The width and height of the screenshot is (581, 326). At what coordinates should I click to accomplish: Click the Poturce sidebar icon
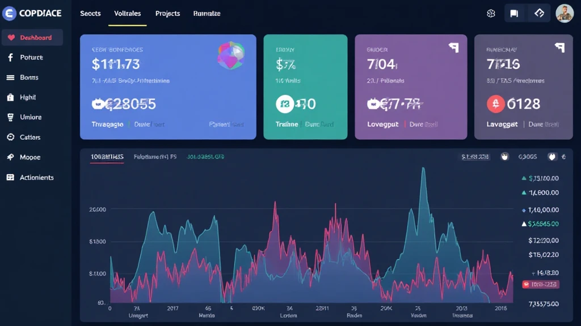coord(10,58)
